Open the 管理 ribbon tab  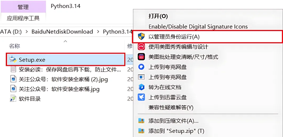tap(23, 7)
